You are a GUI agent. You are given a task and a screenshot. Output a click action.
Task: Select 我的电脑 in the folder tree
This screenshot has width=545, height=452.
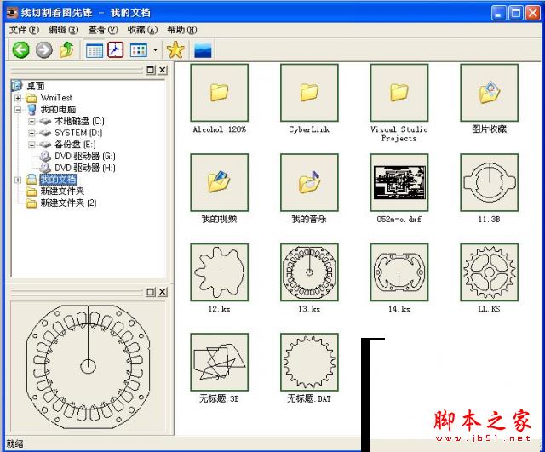coord(58,110)
